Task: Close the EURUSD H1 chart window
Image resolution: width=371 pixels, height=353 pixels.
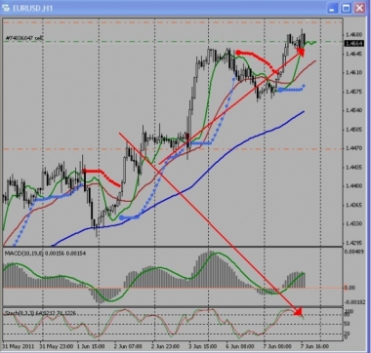Action: 359,9
